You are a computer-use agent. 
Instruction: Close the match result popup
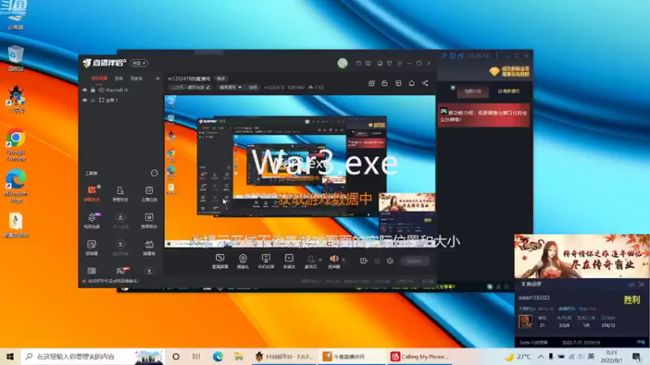point(642,285)
